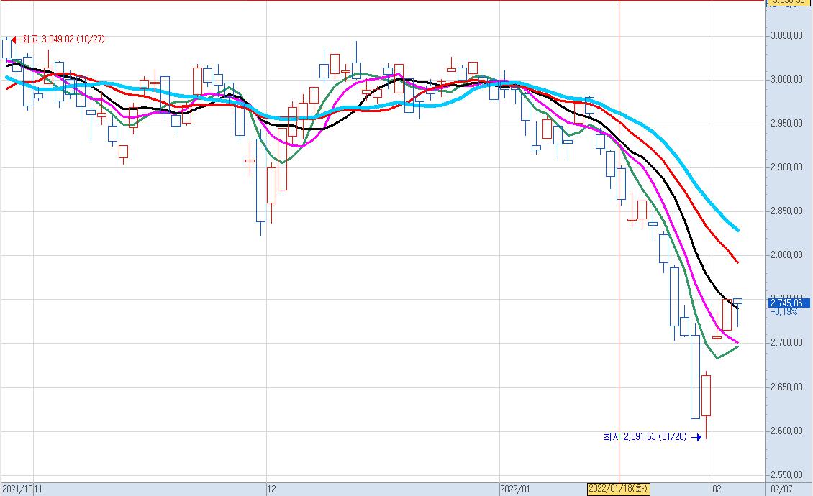Click the 2,900.00 price axis label

[786, 167]
